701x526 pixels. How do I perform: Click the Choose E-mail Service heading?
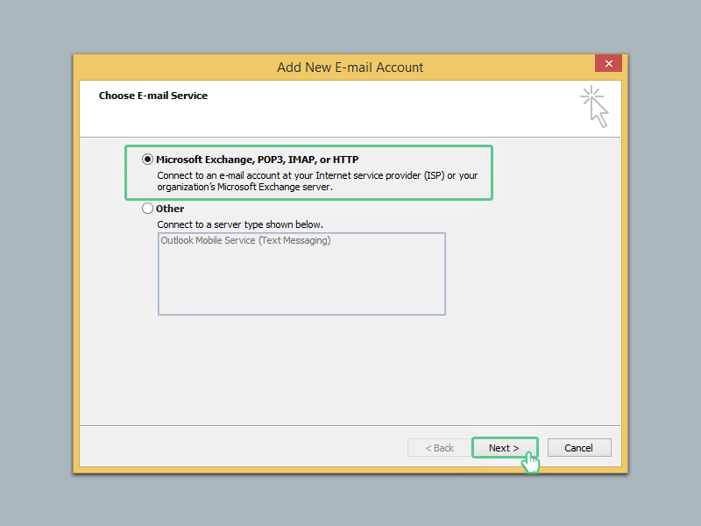153,96
